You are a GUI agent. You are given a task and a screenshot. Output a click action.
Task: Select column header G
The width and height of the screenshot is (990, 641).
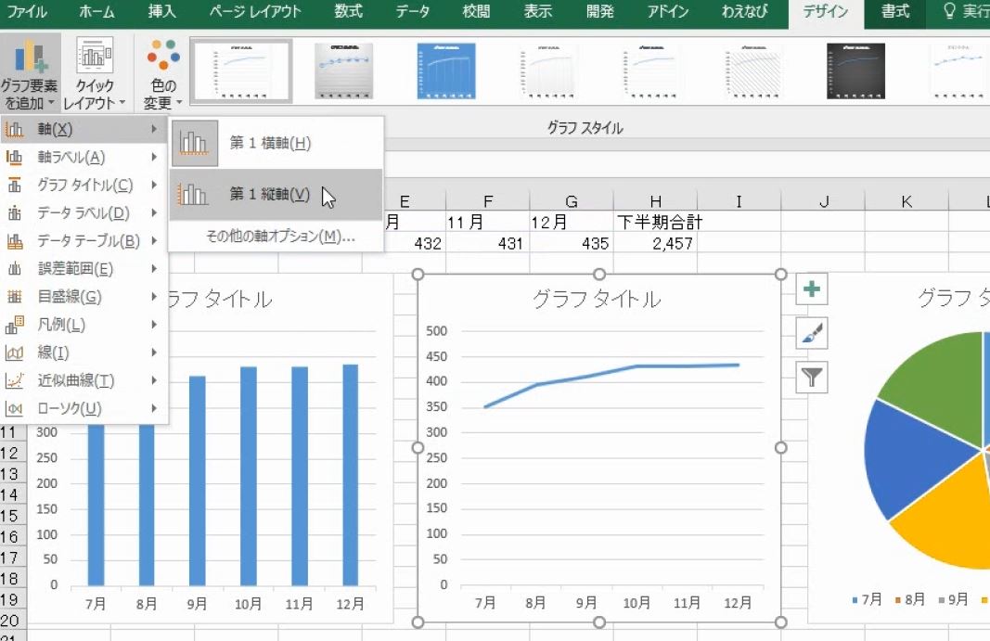(572, 201)
